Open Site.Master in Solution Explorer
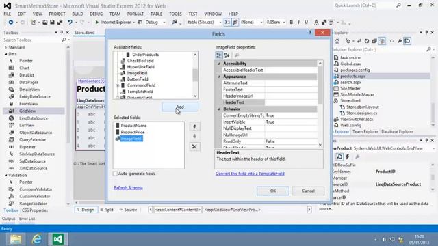 click(350, 88)
